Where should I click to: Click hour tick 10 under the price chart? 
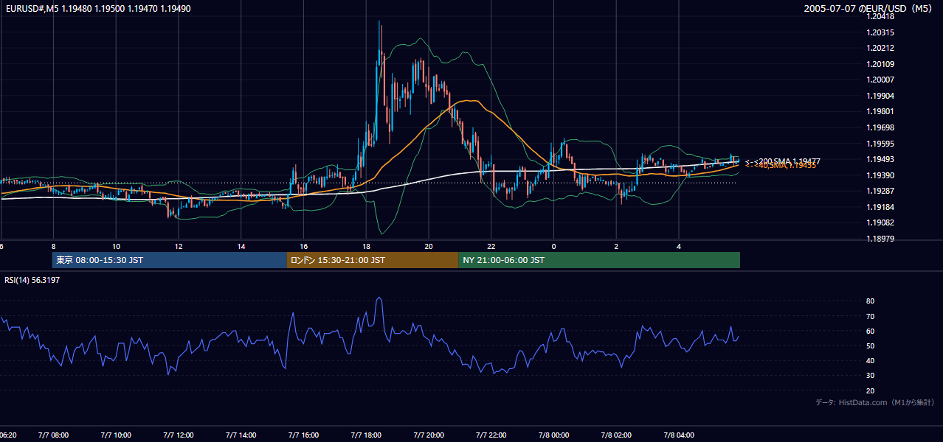tap(116, 246)
